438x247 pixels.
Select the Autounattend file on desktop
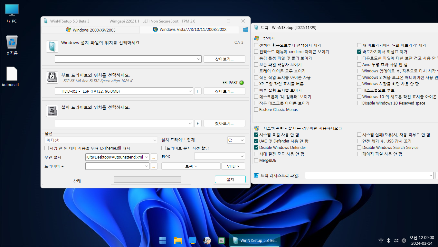[12, 77]
